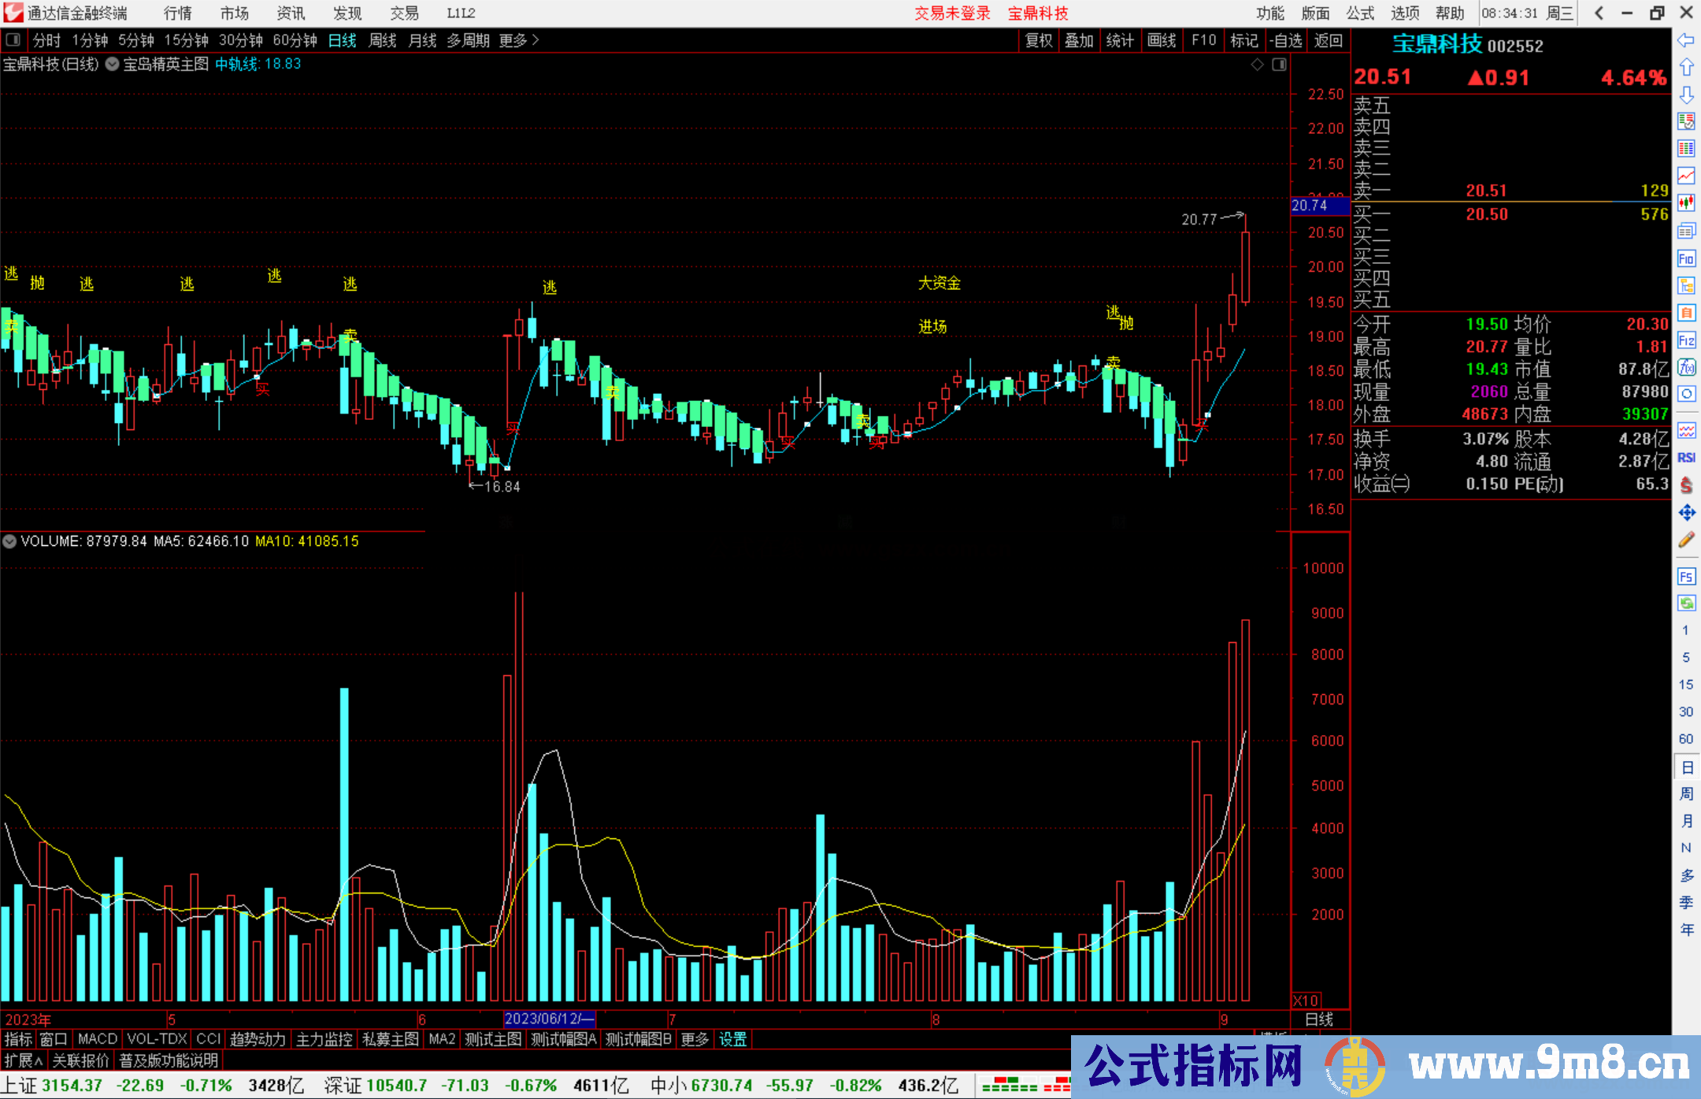
Task: Click the green refresh icon in sidebar
Action: click(x=1686, y=603)
